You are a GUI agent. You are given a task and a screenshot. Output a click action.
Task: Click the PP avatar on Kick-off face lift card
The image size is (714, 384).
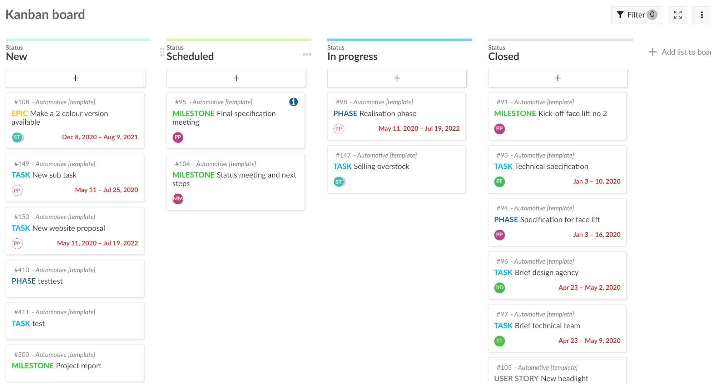[500, 129]
